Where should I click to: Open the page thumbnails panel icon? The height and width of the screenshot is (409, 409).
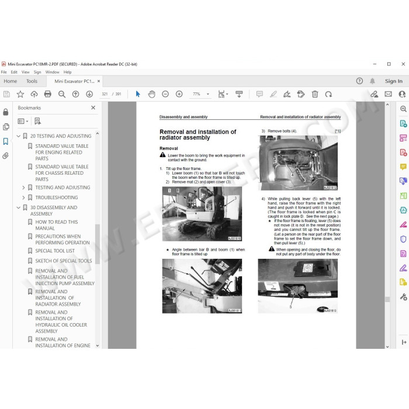[x=6, y=127]
